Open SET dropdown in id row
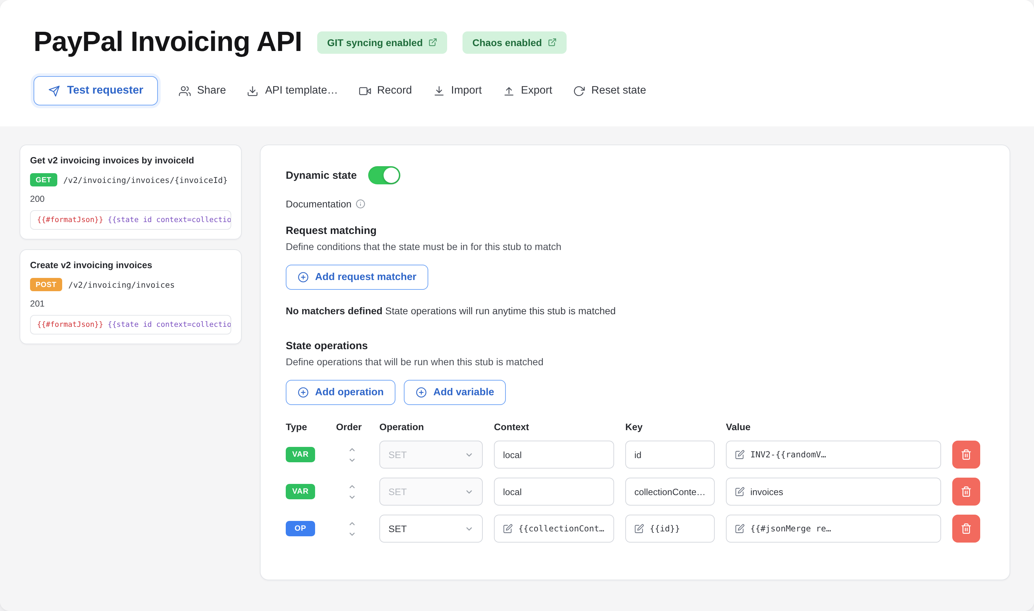 pyautogui.click(x=430, y=455)
